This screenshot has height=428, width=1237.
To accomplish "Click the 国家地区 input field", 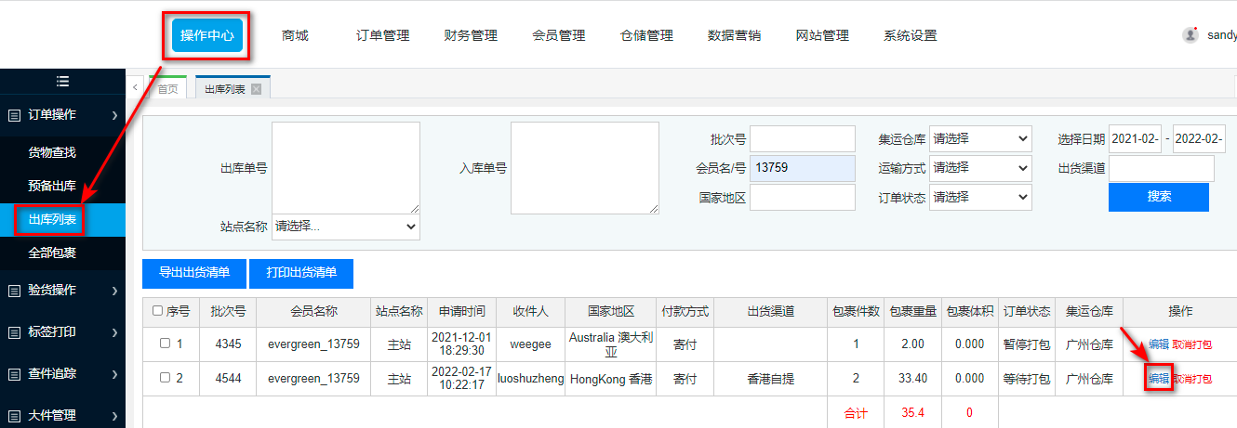I will pyautogui.click(x=803, y=197).
